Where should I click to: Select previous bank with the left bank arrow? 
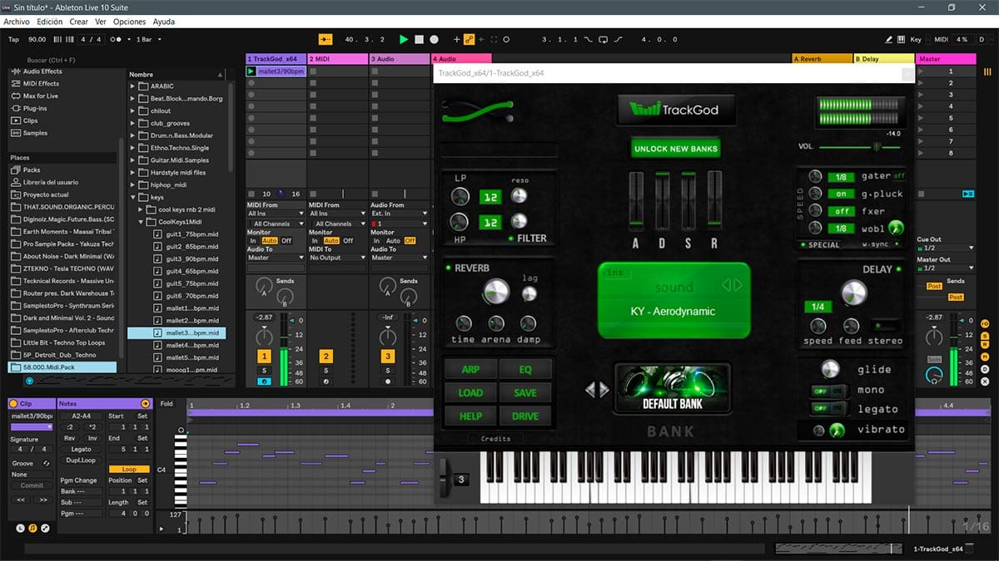(589, 389)
